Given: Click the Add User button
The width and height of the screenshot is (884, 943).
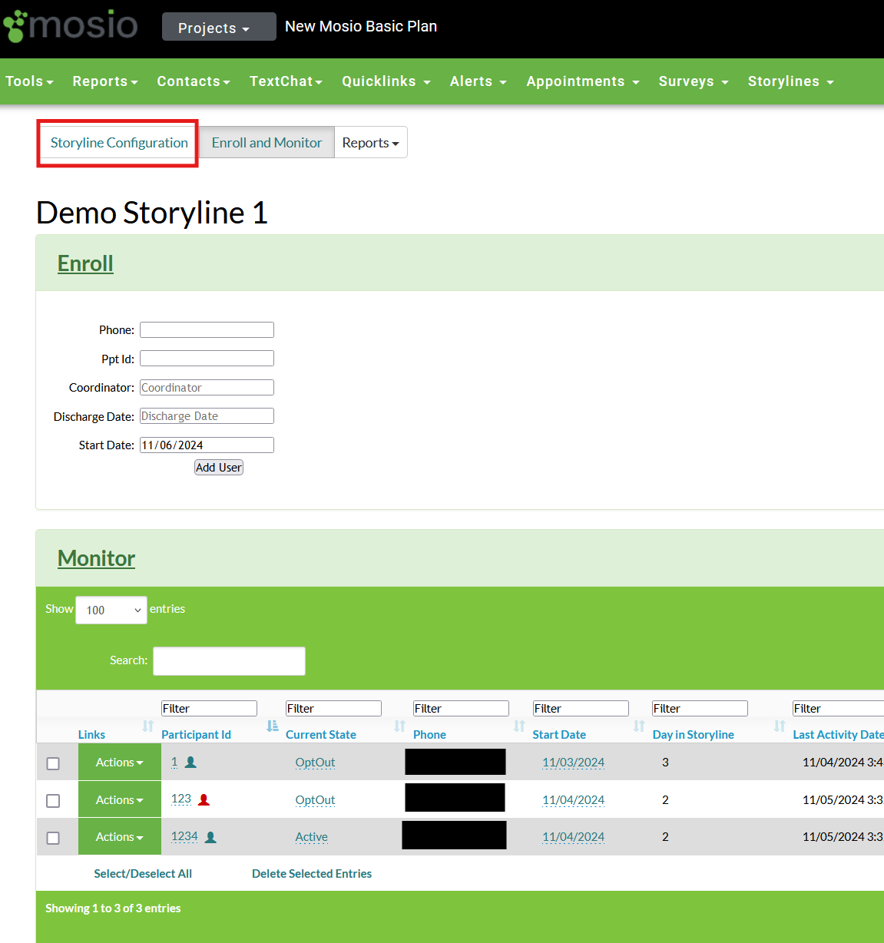Looking at the screenshot, I should pos(219,468).
